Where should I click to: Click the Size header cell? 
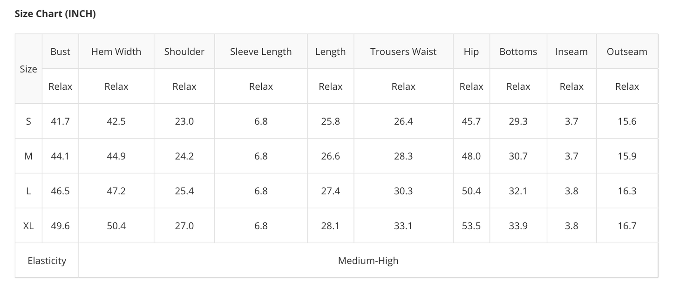tap(28, 69)
